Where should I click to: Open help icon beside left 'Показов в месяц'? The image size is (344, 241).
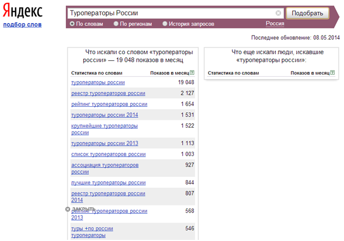192,72
